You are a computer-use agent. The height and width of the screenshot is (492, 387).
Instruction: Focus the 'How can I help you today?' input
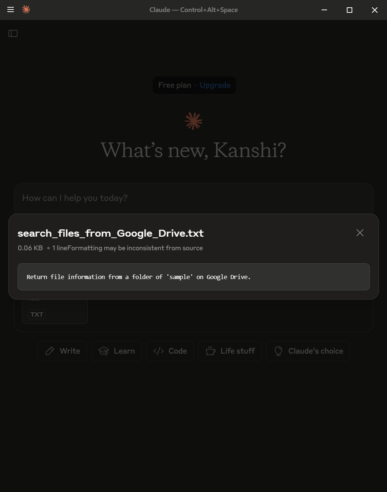[x=194, y=198]
